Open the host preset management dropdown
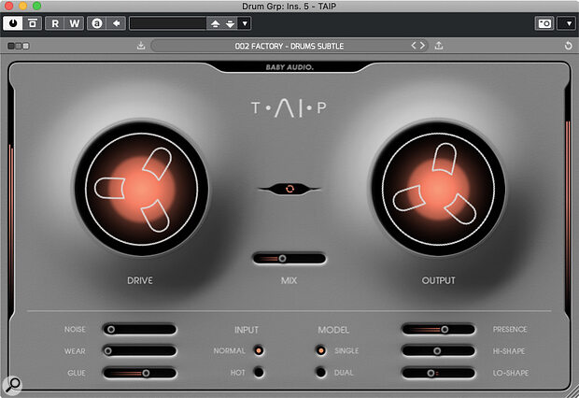Screen dimensions: 579x398 245,23
